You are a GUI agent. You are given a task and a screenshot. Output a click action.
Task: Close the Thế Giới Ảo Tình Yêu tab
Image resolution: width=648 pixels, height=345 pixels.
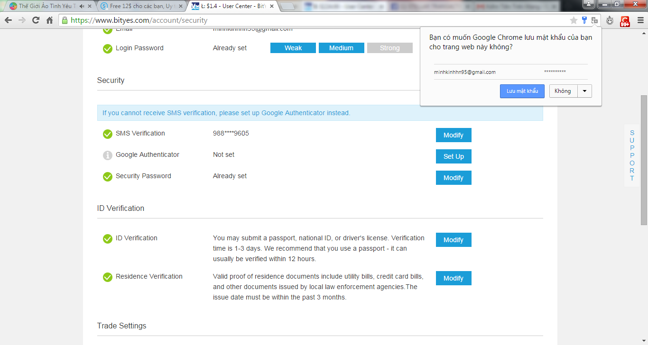[x=90, y=6]
